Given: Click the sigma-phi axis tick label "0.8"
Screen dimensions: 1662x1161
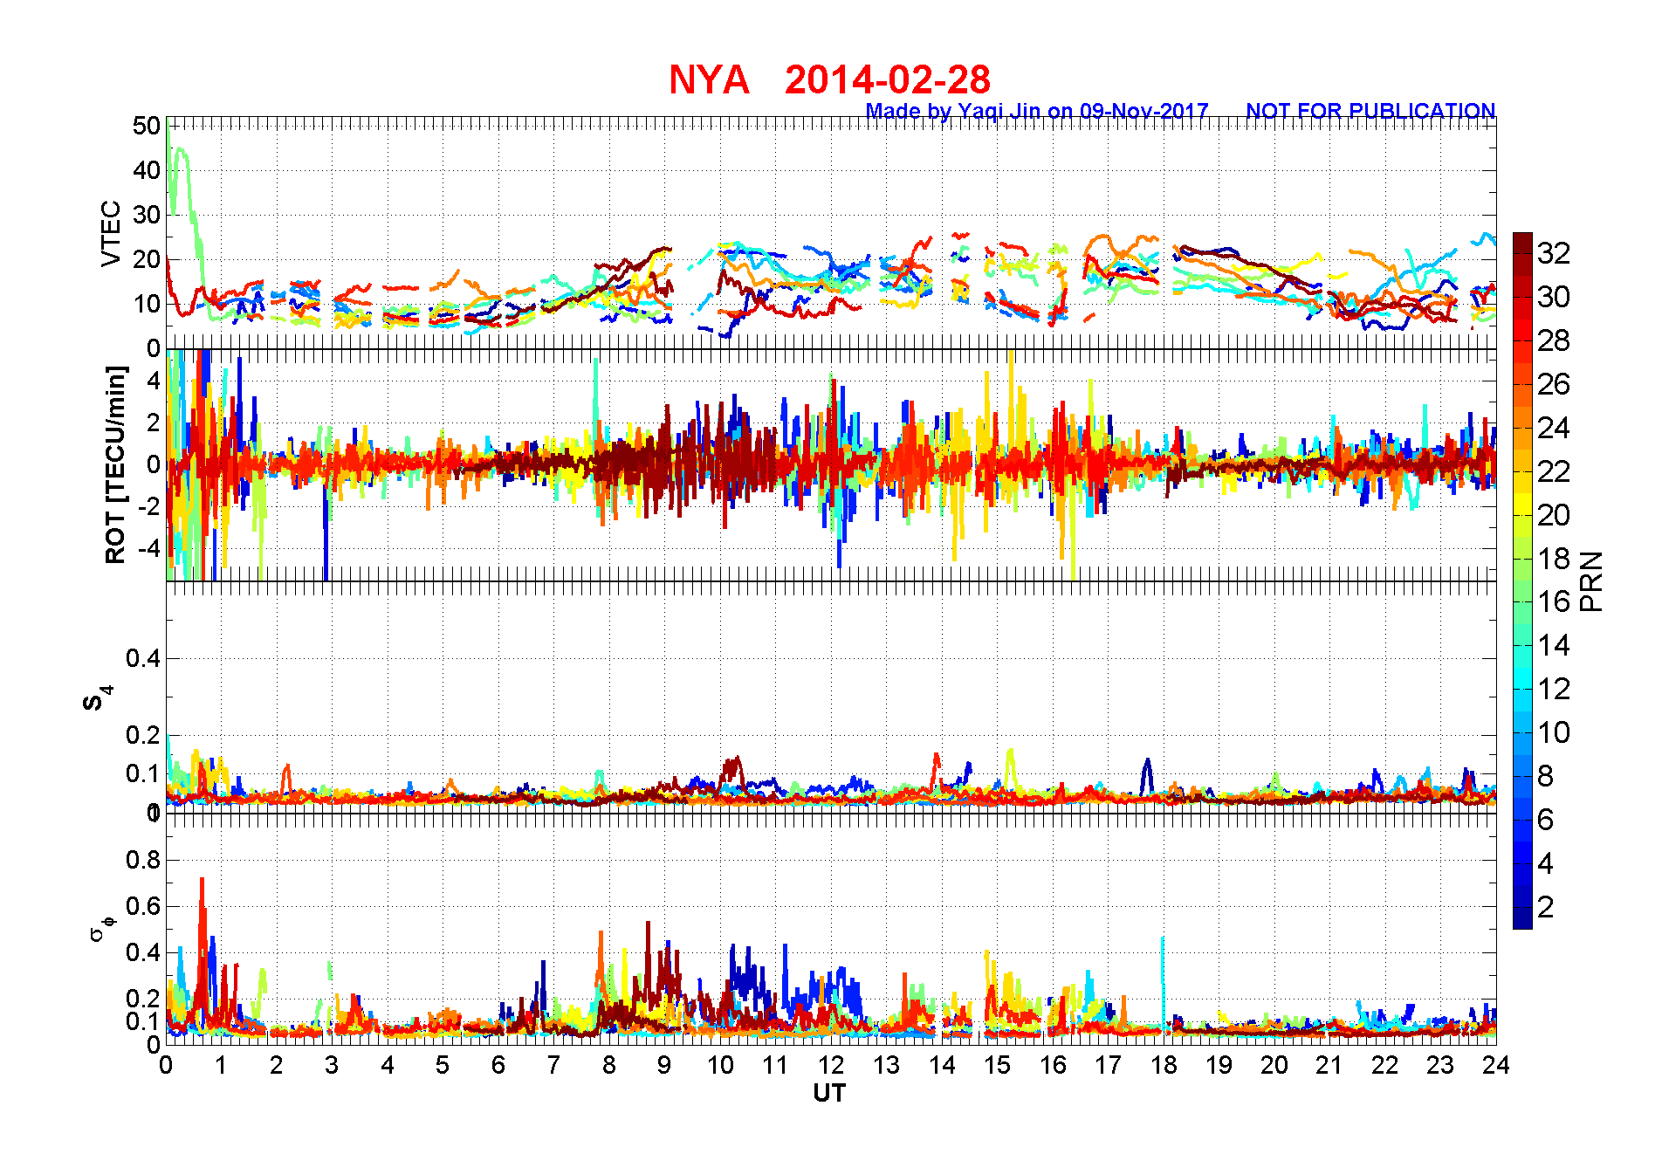Looking at the screenshot, I should [143, 860].
